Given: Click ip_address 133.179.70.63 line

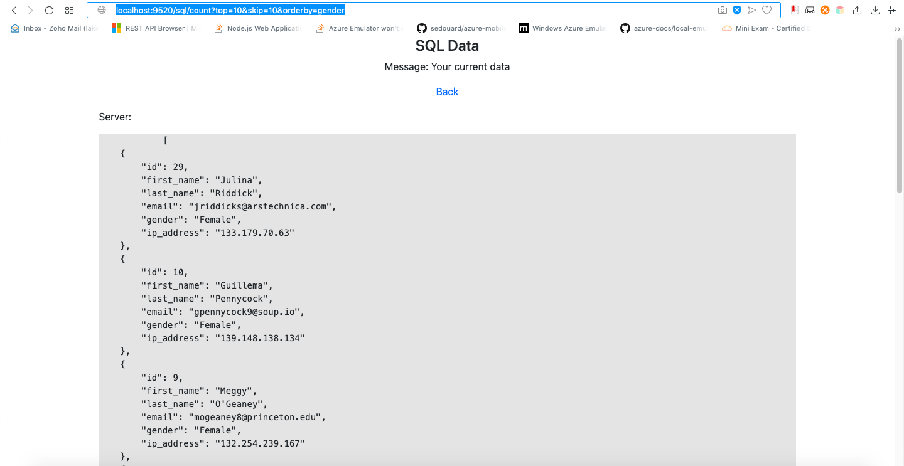Looking at the screenshot, I should tap(217, 233).
